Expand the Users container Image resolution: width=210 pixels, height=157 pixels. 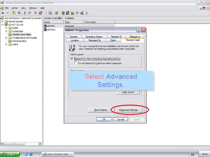pyautogui.click(x=6, y=44)
